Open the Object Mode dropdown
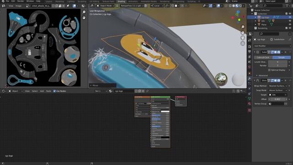Image resolution: width=293 pixels, height=165 pixels. pos(105,6)
